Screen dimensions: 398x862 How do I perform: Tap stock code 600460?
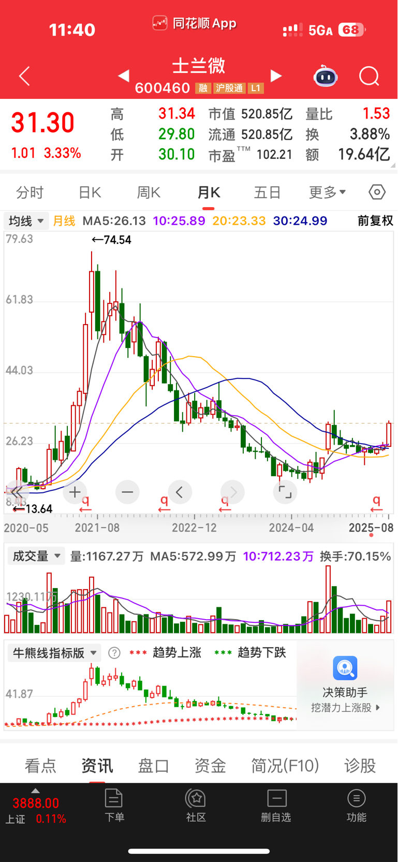tap(163, 88)
